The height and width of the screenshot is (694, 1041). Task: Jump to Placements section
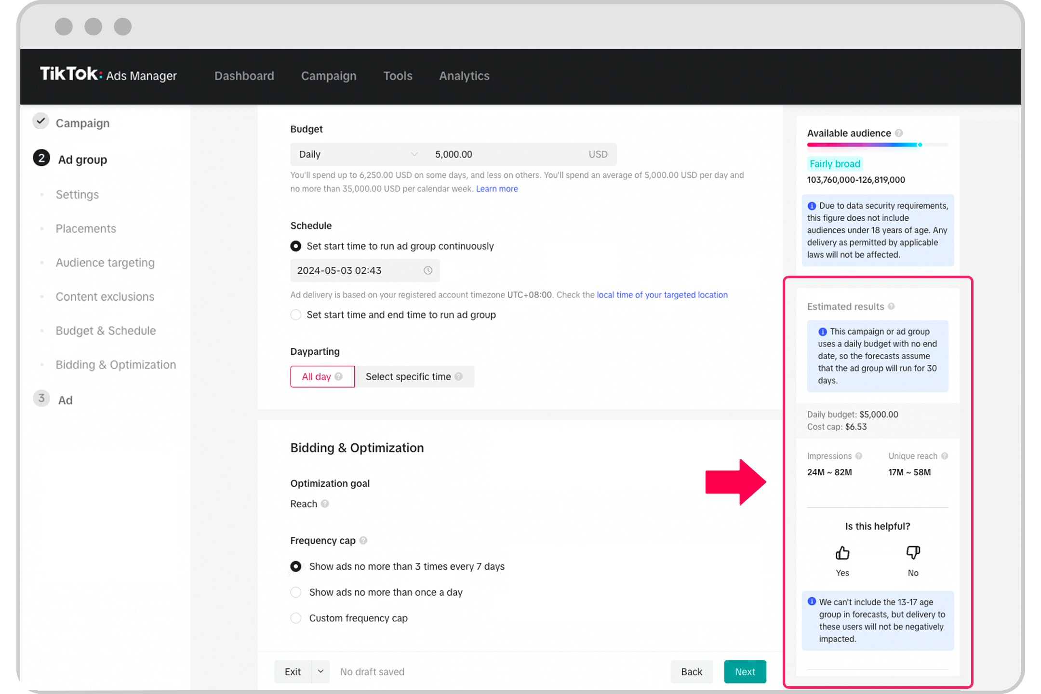coord(86,228)
